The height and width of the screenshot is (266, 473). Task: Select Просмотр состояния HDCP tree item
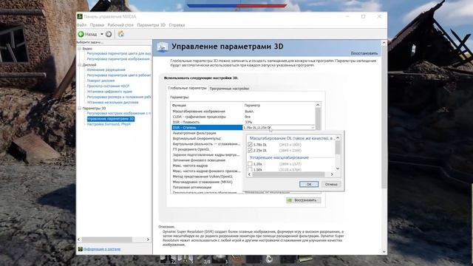coord(108,86)
